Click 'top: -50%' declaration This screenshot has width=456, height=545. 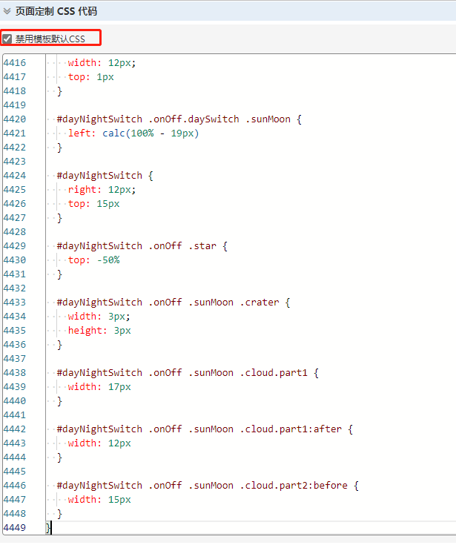pos(94,260)
